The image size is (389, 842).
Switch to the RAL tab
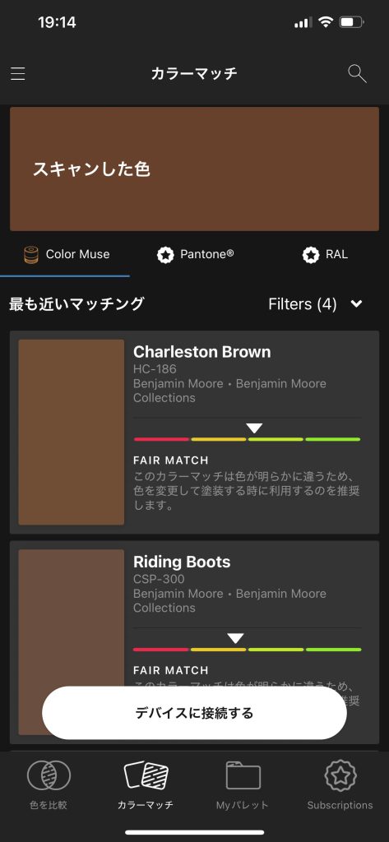[325, 255]
